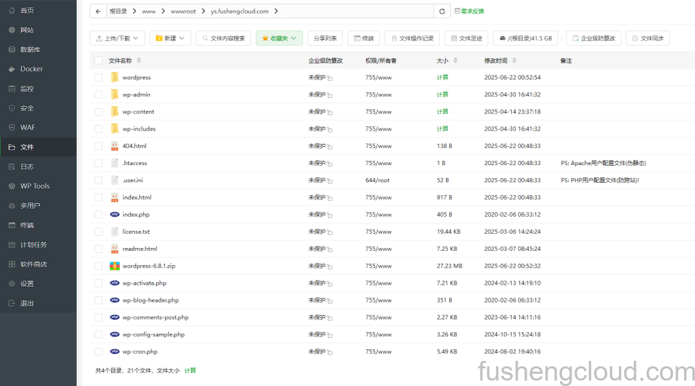Open the 新建 dropdown

click(170, 38)
